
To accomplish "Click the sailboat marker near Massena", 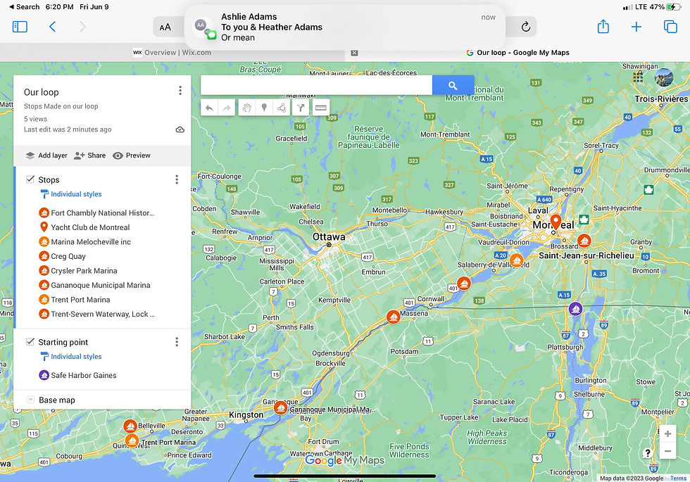I will (393, 317).
